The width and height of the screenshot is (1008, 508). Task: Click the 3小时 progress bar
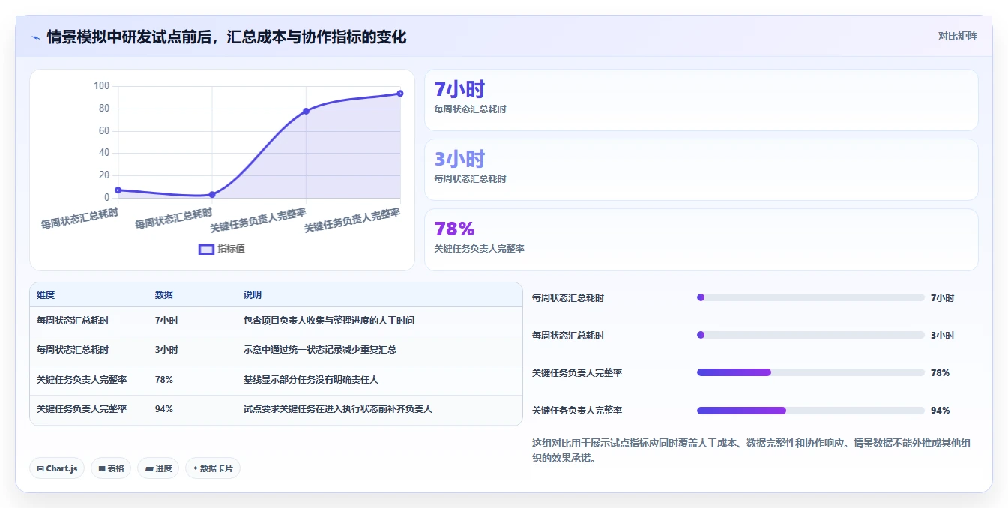click(811, 335)
